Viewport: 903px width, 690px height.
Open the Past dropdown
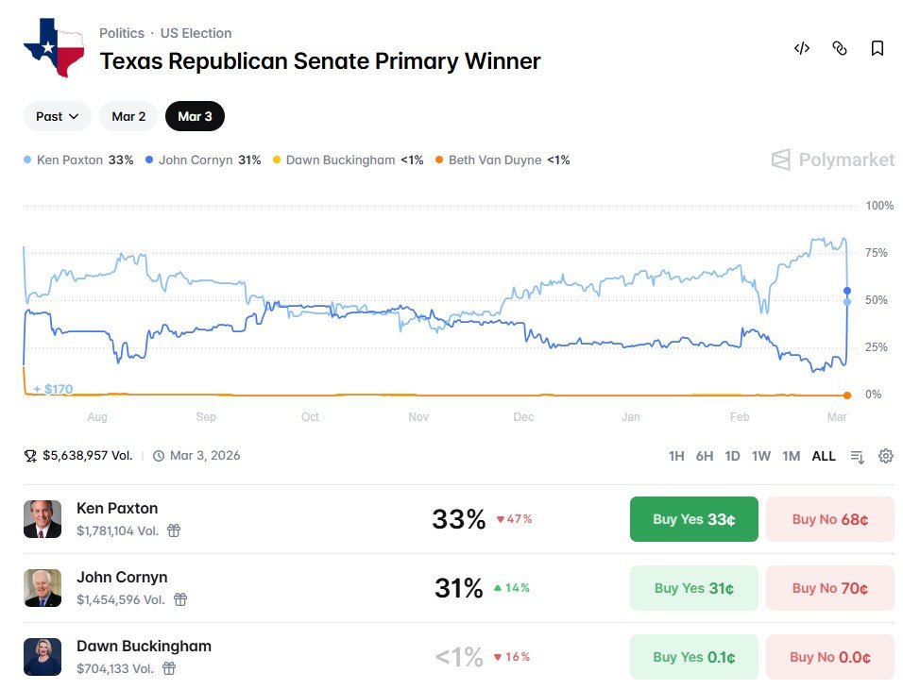pyautogui.click(x=57, y=116)
